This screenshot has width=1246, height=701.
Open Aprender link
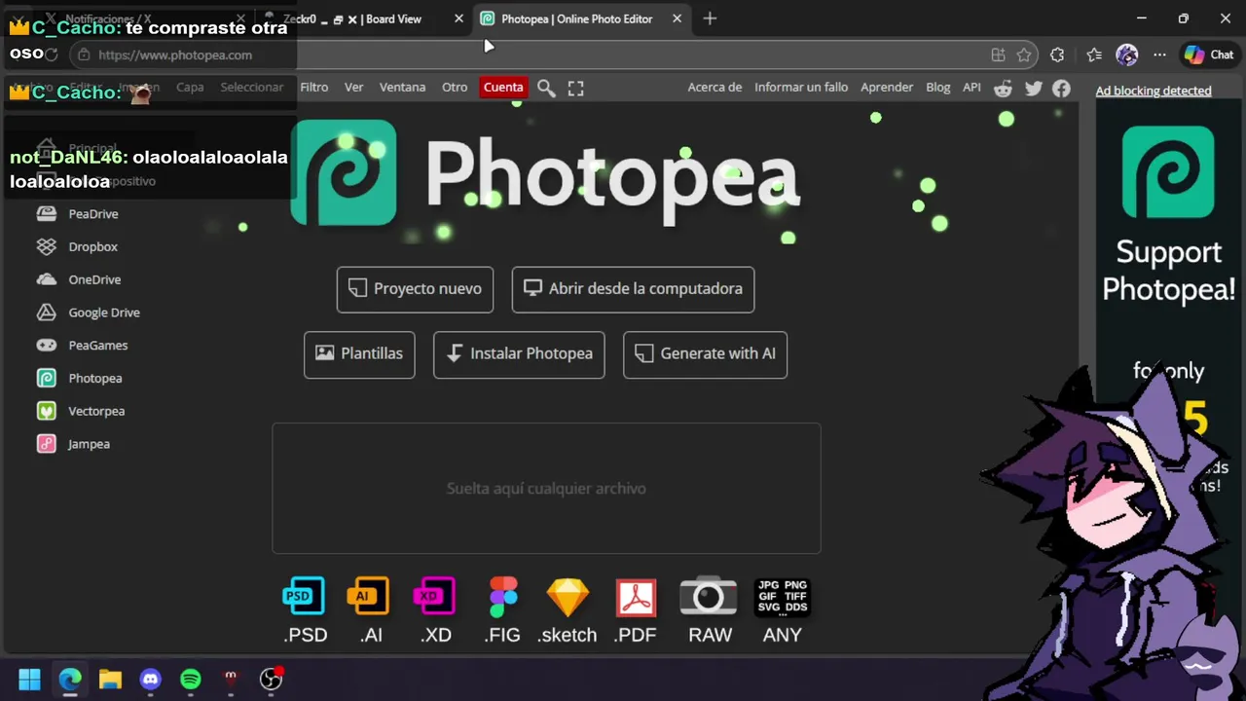point(887,88)
